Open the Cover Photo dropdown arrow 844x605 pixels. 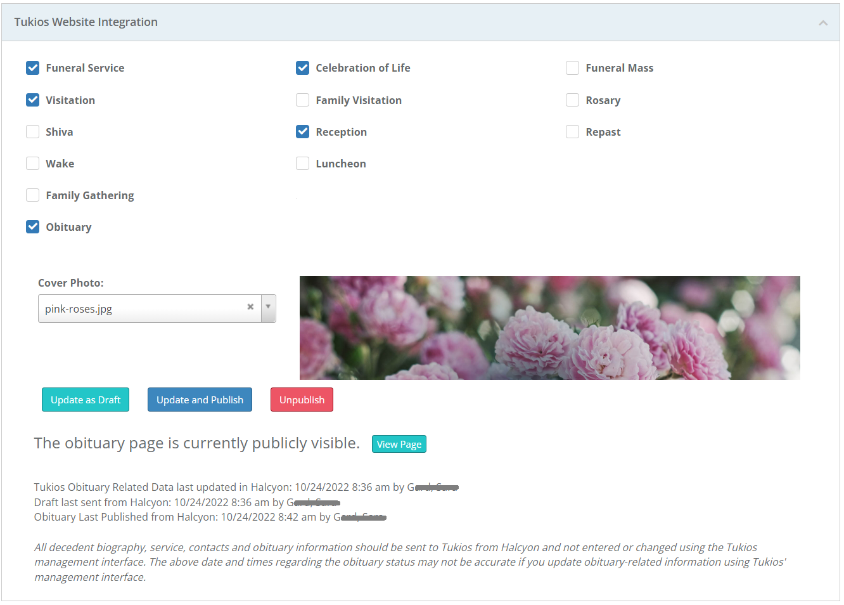(268, 308)
